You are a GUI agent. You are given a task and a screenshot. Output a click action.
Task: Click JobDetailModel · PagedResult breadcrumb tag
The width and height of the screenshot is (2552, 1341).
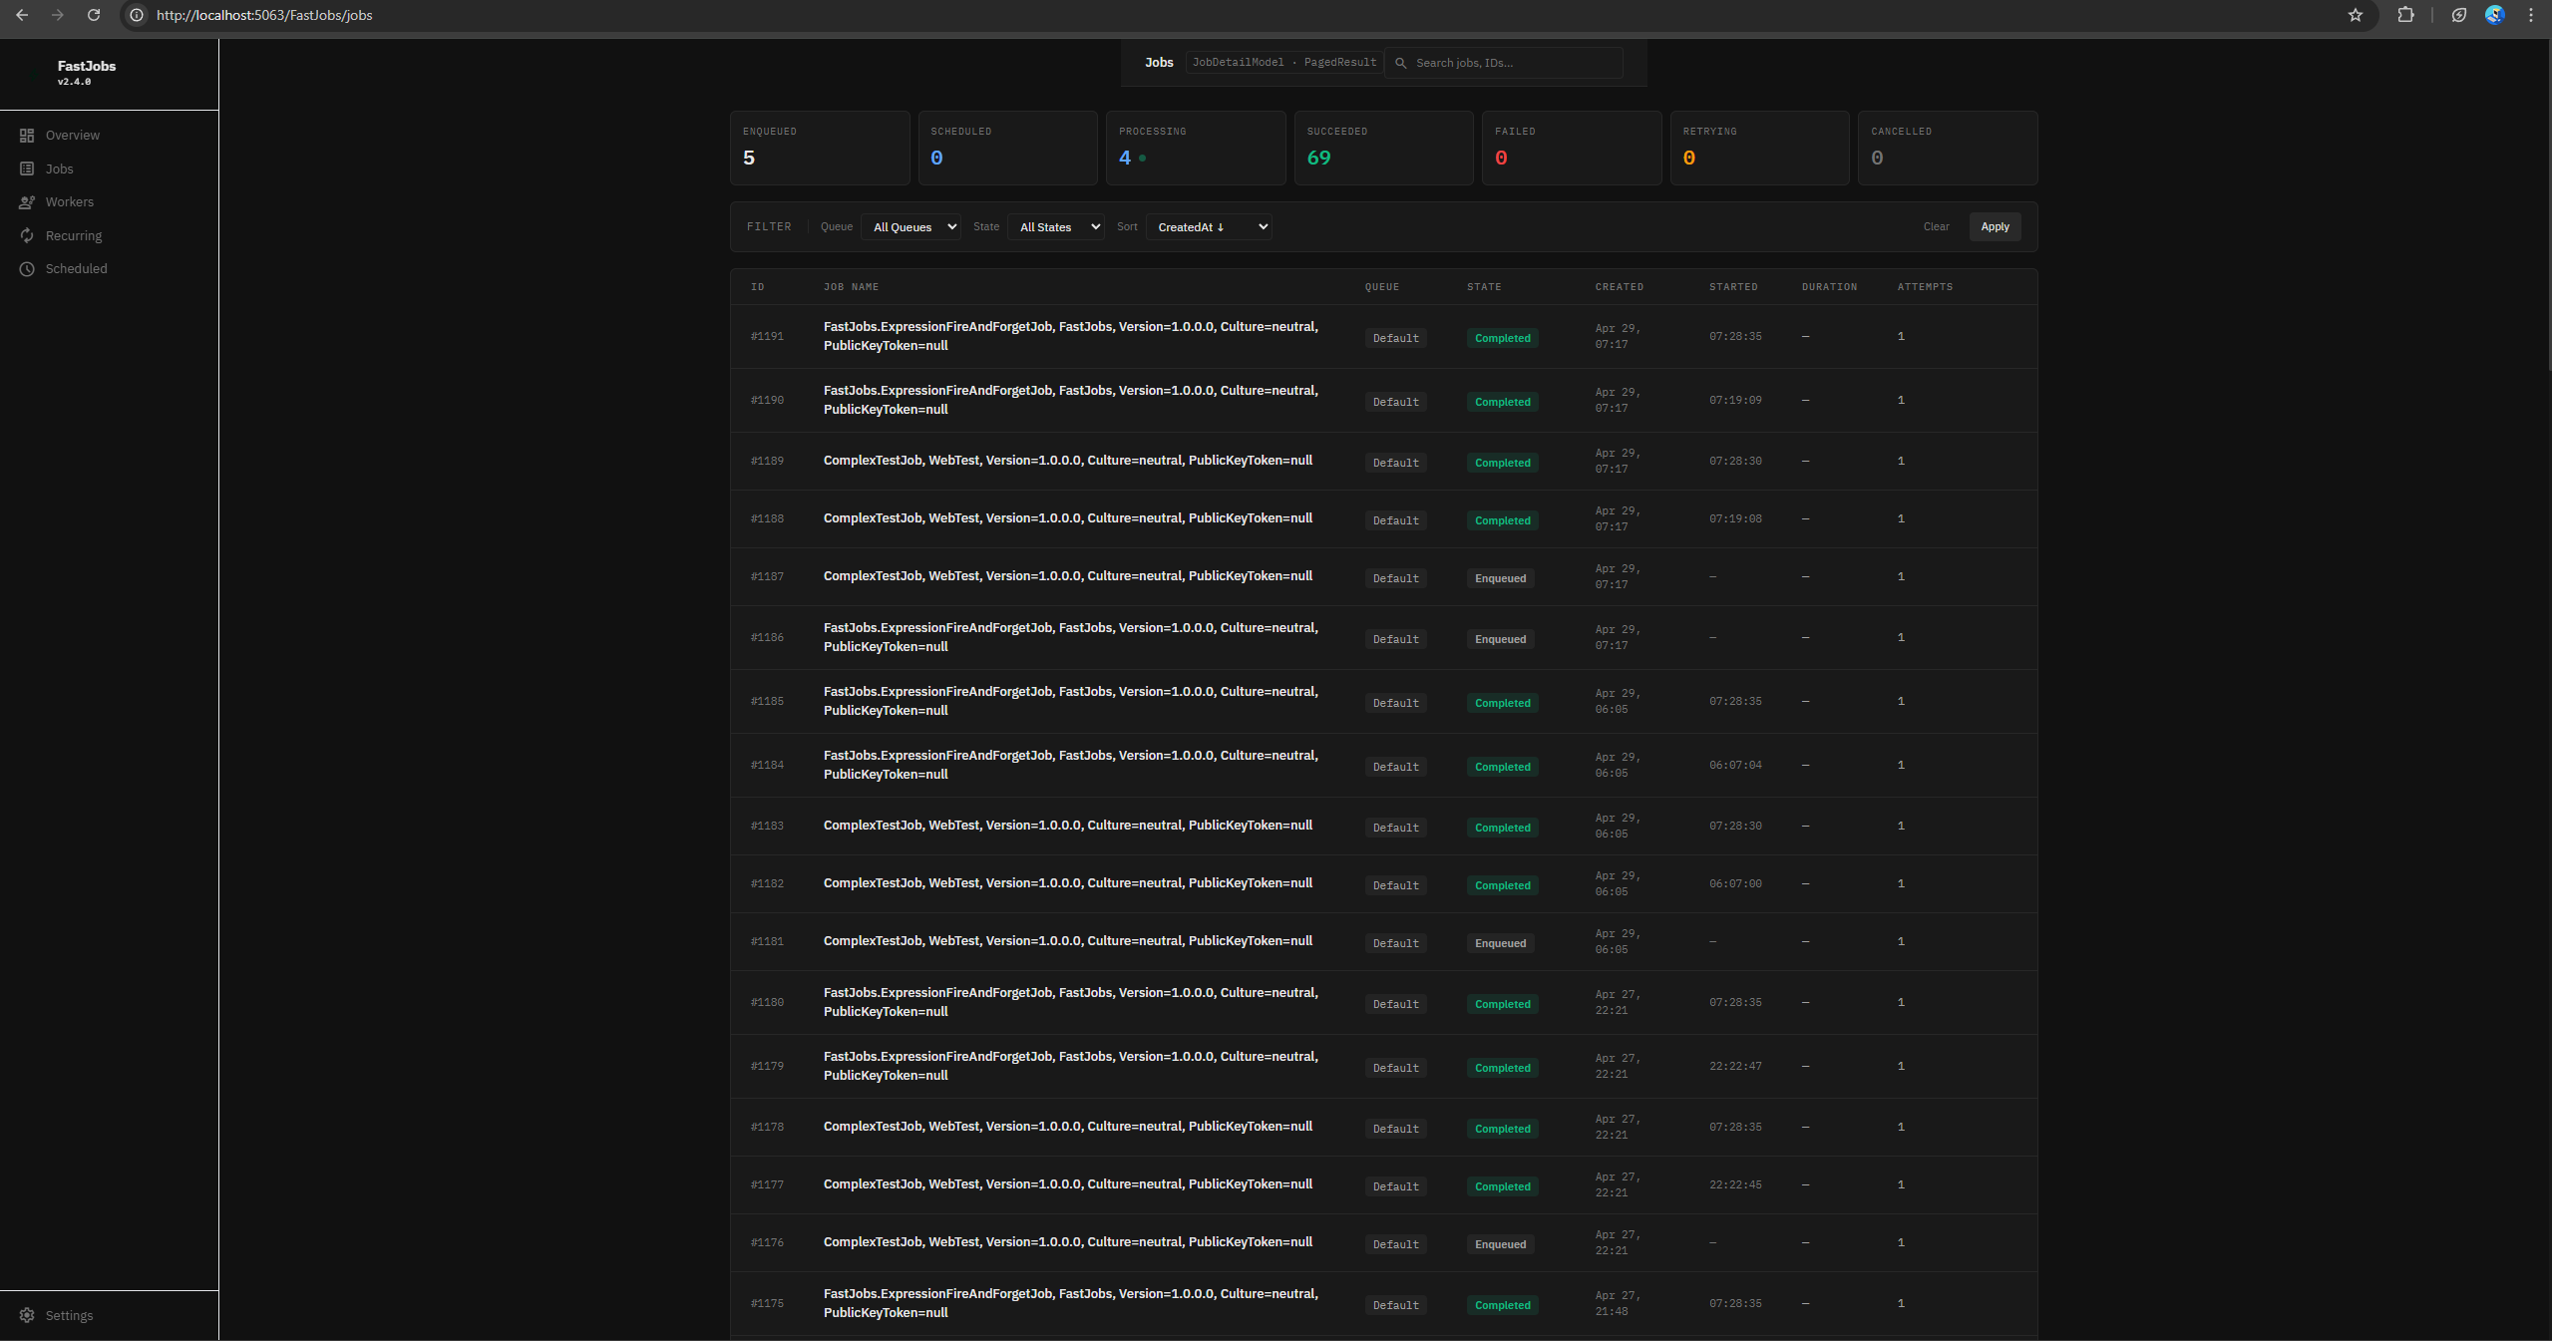click(x=1283, y=63)
